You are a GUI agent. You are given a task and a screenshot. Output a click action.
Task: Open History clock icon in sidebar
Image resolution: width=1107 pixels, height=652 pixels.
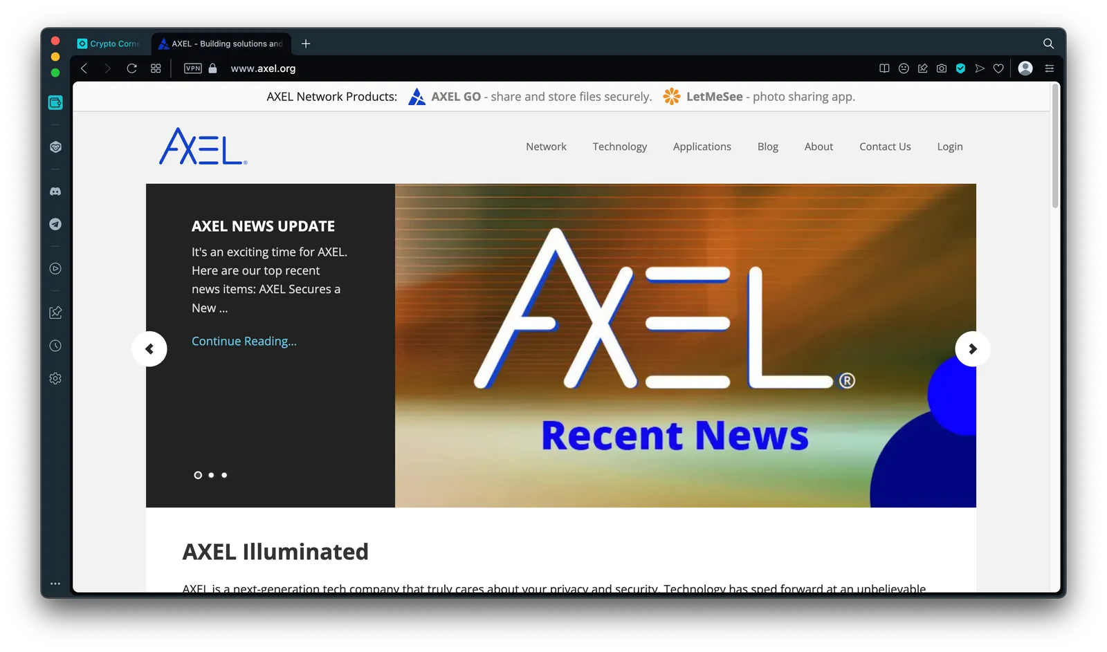click(x=55, y=346)
